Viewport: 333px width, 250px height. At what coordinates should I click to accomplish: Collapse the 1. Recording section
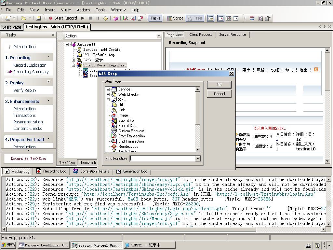pos(49,57)
